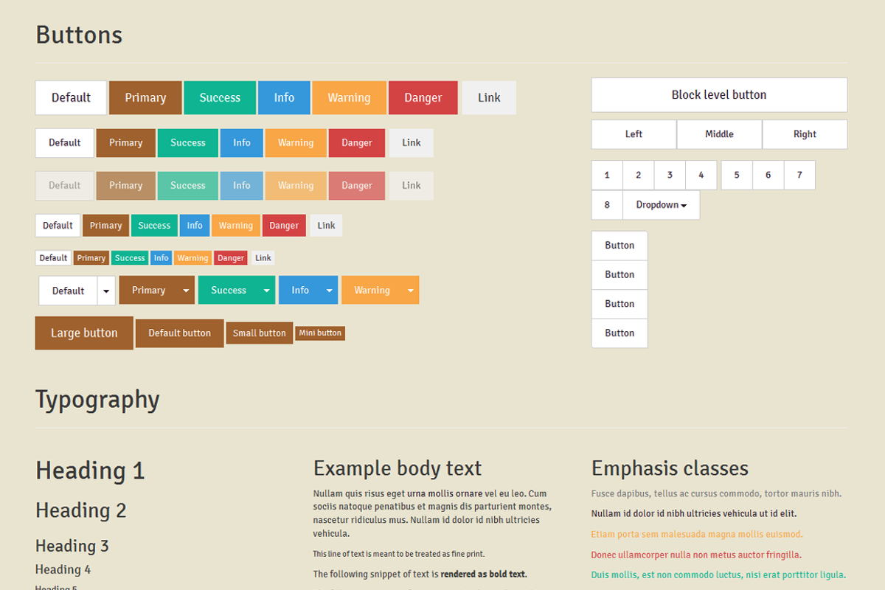Click the Heading 1 sample text
Screen dimensions: 885x590
(x=90, y=471)
